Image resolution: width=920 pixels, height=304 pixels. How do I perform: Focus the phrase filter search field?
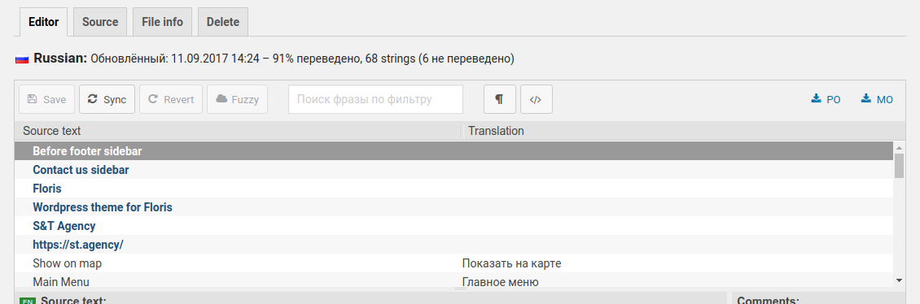tap(375, 100)
